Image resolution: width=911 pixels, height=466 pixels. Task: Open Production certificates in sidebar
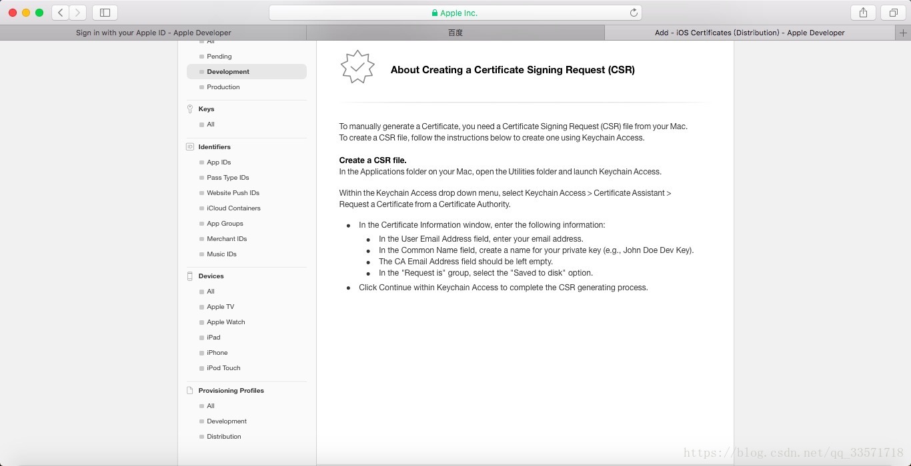pos(223,87)
